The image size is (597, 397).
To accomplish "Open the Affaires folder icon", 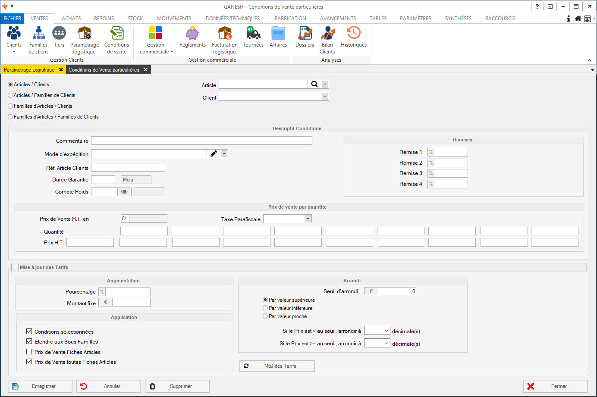I will tap(278, 34).
